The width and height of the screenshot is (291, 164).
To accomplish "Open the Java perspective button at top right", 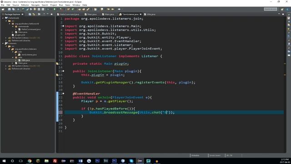I will (x=287, y=9).
